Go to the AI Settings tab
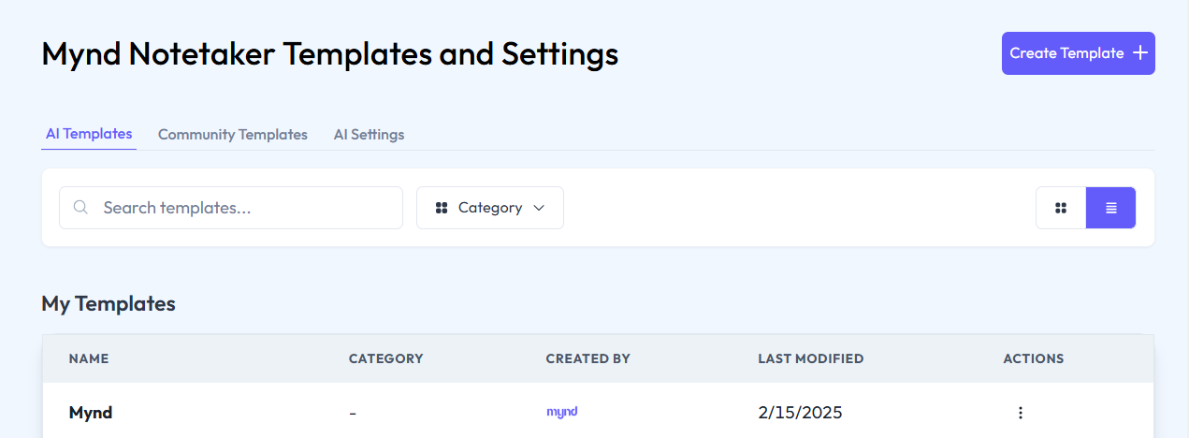1189x438 pixels. [369, 135]
